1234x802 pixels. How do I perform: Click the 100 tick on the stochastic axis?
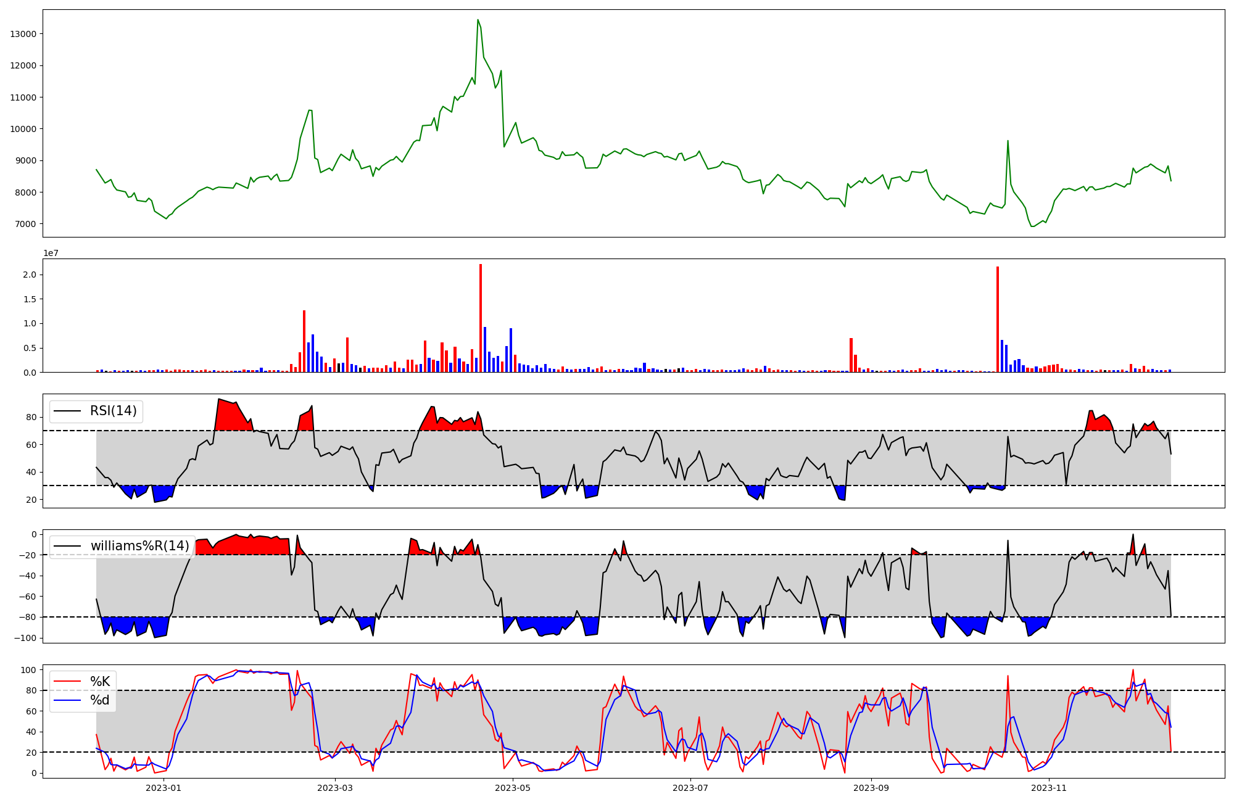click(28, 670)
